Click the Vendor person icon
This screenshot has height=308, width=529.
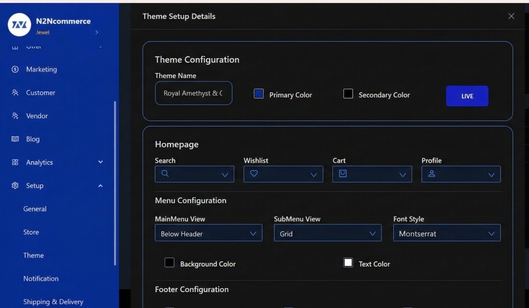tap(15, 116)
